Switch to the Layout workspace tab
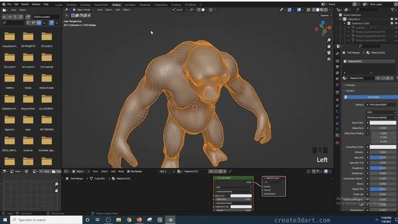Image resolution: width=398 pixels, height=224 pixels. tap(59, 5)
